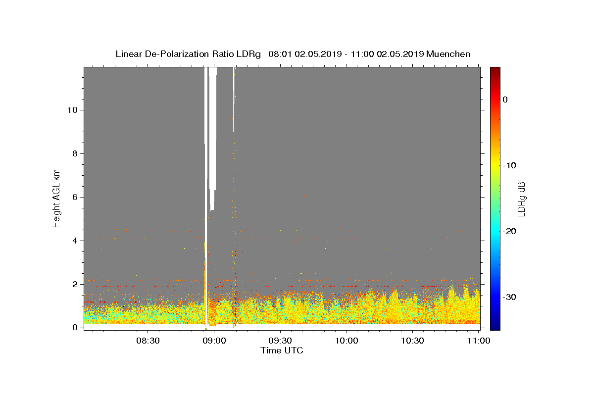The width and height of the screenshot is (594, 396).
Task: Click the yellow region of the colorbar
Action: click(x=495, y=163)
